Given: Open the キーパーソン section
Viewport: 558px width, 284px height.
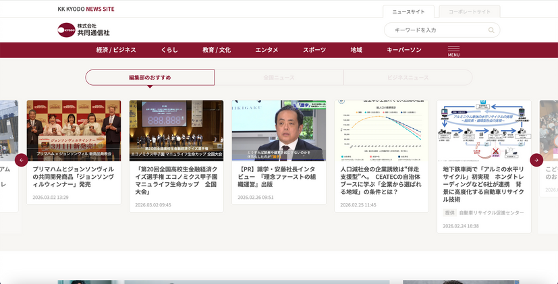Looking at the screenshot, I should pyautogui.click(x=404, y=50).
